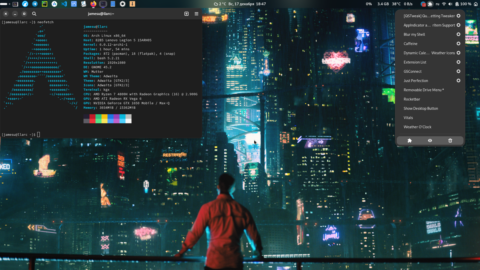Open settings gear for Caffeine
This screenshot has height=270, width=480.
[458, 43]
